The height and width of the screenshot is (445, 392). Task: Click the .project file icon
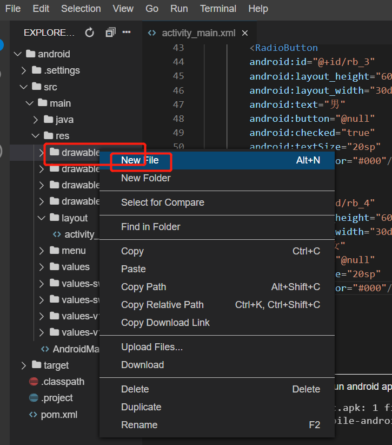tap(34, 398)
